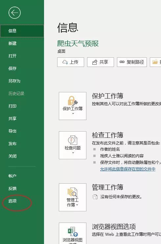Click the 允许将此信息保存在您的文件中 link

click(x=128, y=169)
